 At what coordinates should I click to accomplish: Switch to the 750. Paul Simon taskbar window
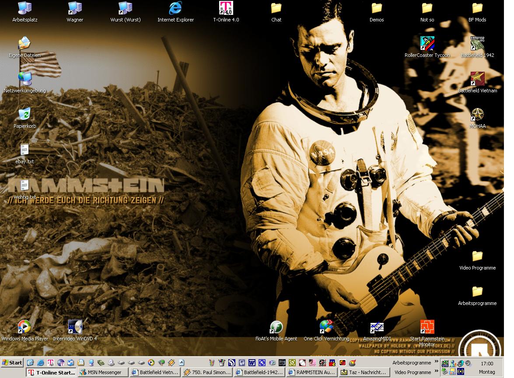tap(207, 372)
